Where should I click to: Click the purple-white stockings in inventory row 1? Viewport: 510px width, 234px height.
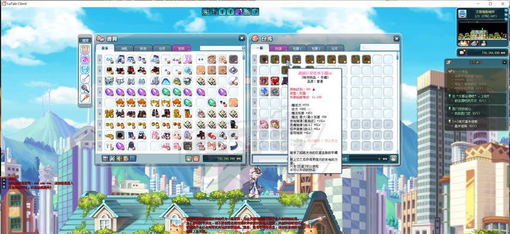[188, 59]
